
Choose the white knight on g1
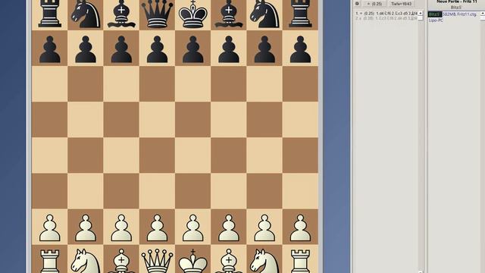pyautogui.click(x=264, y=261)
